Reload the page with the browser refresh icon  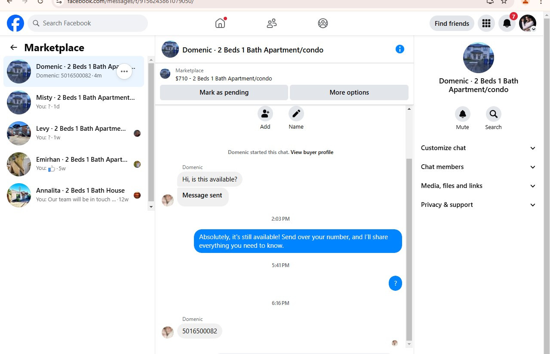pyautogui.click(x=40, y=2)
